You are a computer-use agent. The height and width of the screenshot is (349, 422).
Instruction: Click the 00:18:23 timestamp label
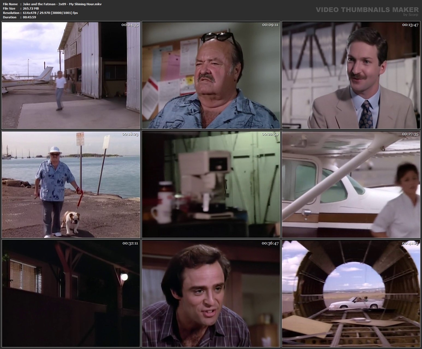pyautogui.click(x=131, y=135)
